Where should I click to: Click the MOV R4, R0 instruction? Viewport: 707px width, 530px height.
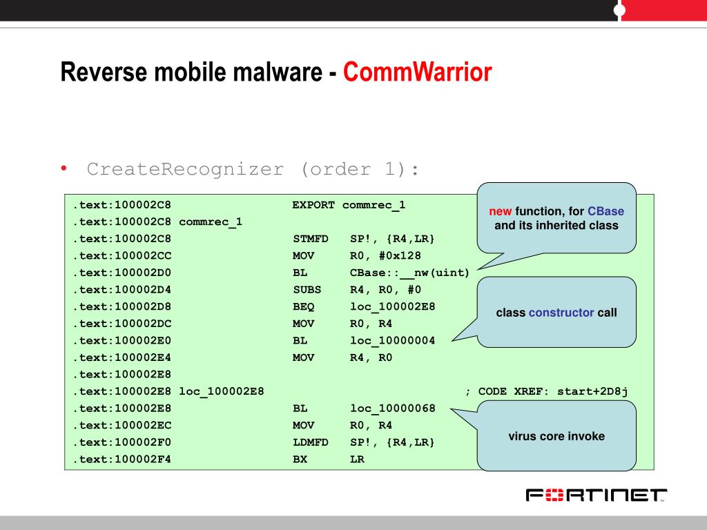coord(342,358)
